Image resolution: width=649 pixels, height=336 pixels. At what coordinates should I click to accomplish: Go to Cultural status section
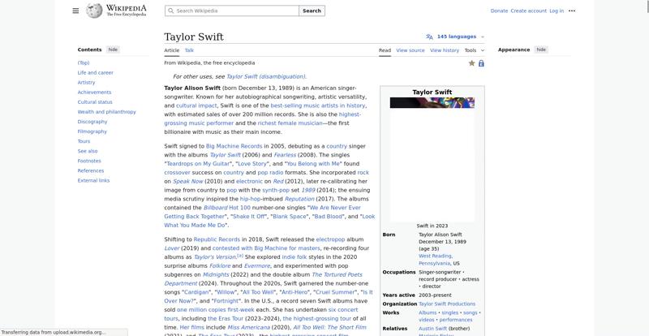95,102
